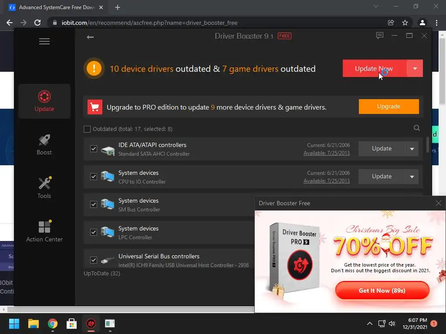The width and height of the screenshot is (446, 334).
Task: Show hidden system tray icons
Action: (369, 324)
